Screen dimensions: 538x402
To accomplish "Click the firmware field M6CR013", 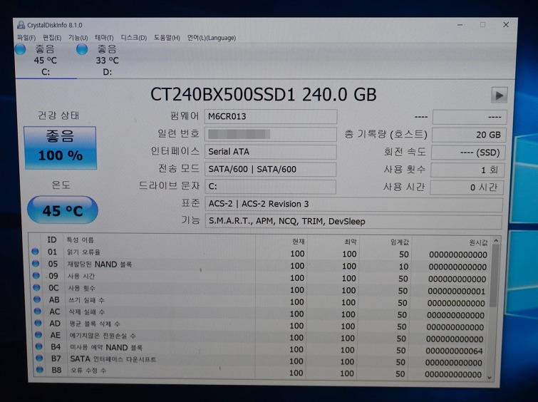I will tap(271, 117).
